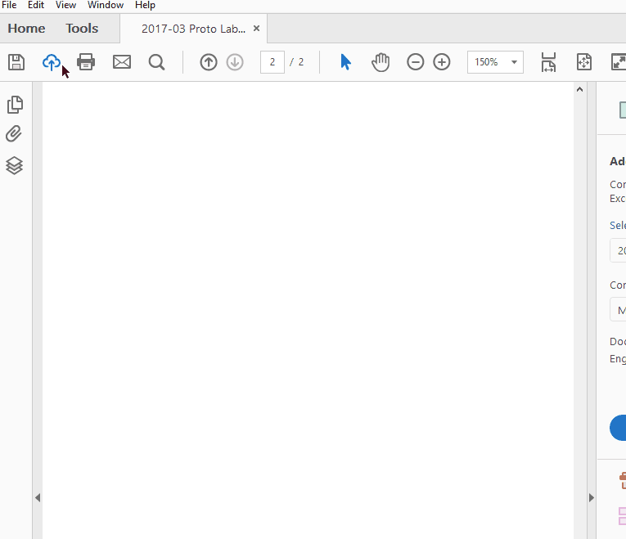Collapse the left navigation pane with the arrow
This screenshot has width=626, height=539.
38,497
